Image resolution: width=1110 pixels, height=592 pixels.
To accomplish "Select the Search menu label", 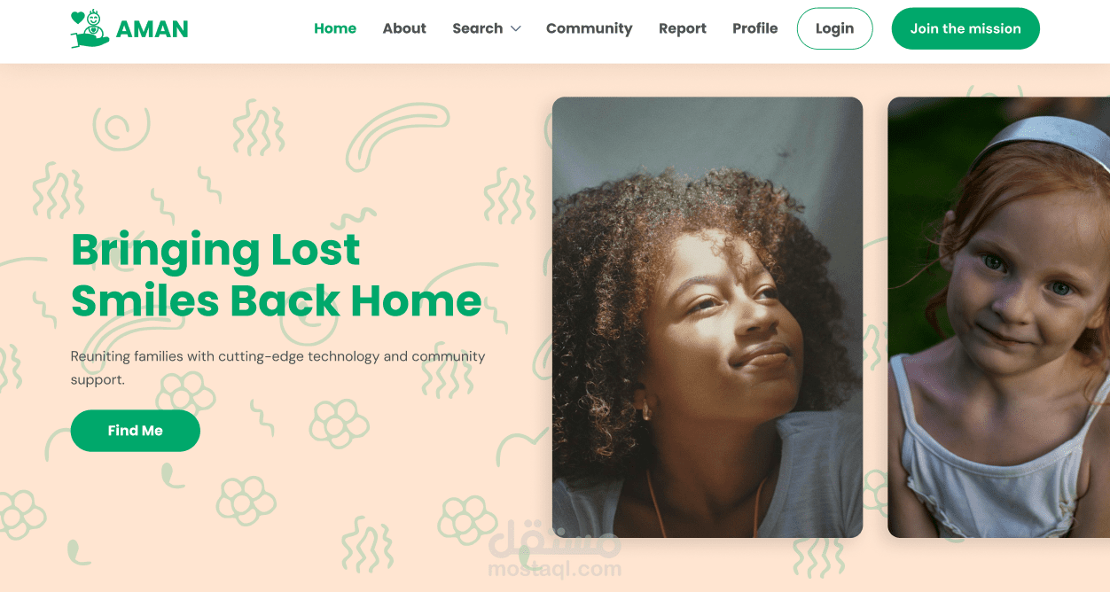I will coord(477,28).
